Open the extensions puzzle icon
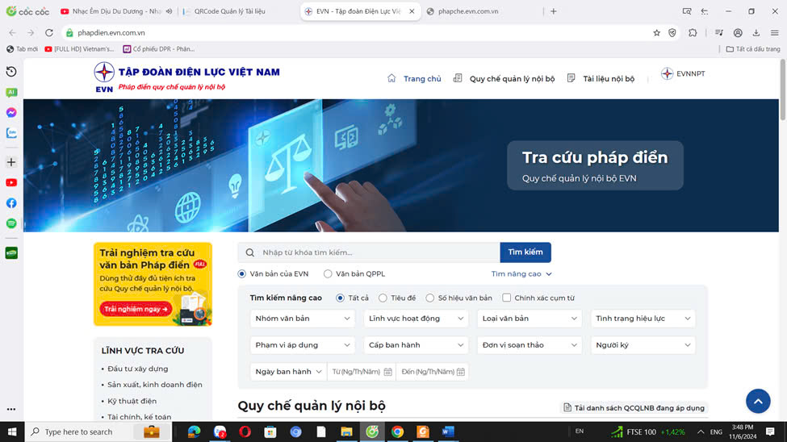 pyautogui.click(x=693, y=32)
